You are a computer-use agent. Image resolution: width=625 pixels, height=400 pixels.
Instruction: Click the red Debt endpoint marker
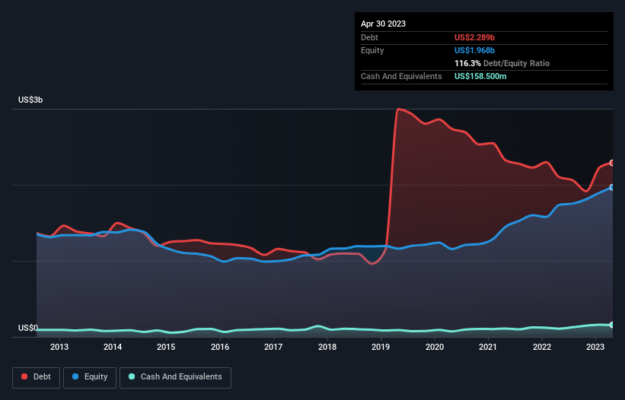pos(612,163)
